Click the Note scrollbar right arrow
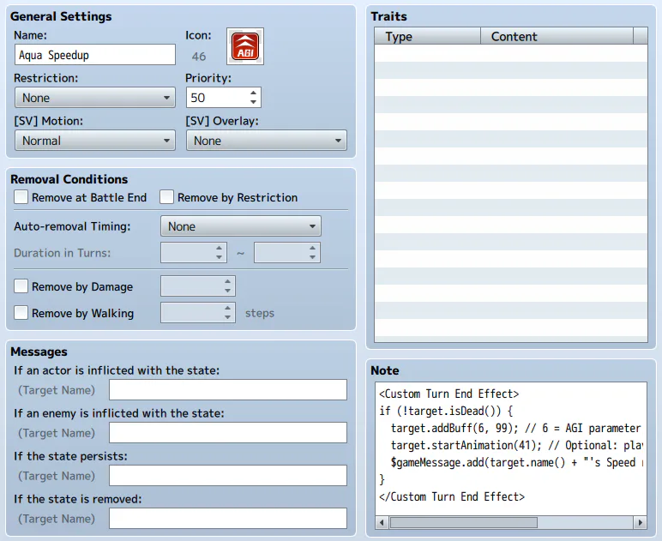 click(x=641, y=522)
